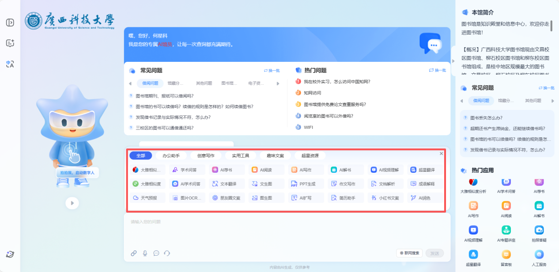Viewport: 559px width, 272px height.
Task: Toggle the 联网搜索 web search option
Action: point(409,253)
